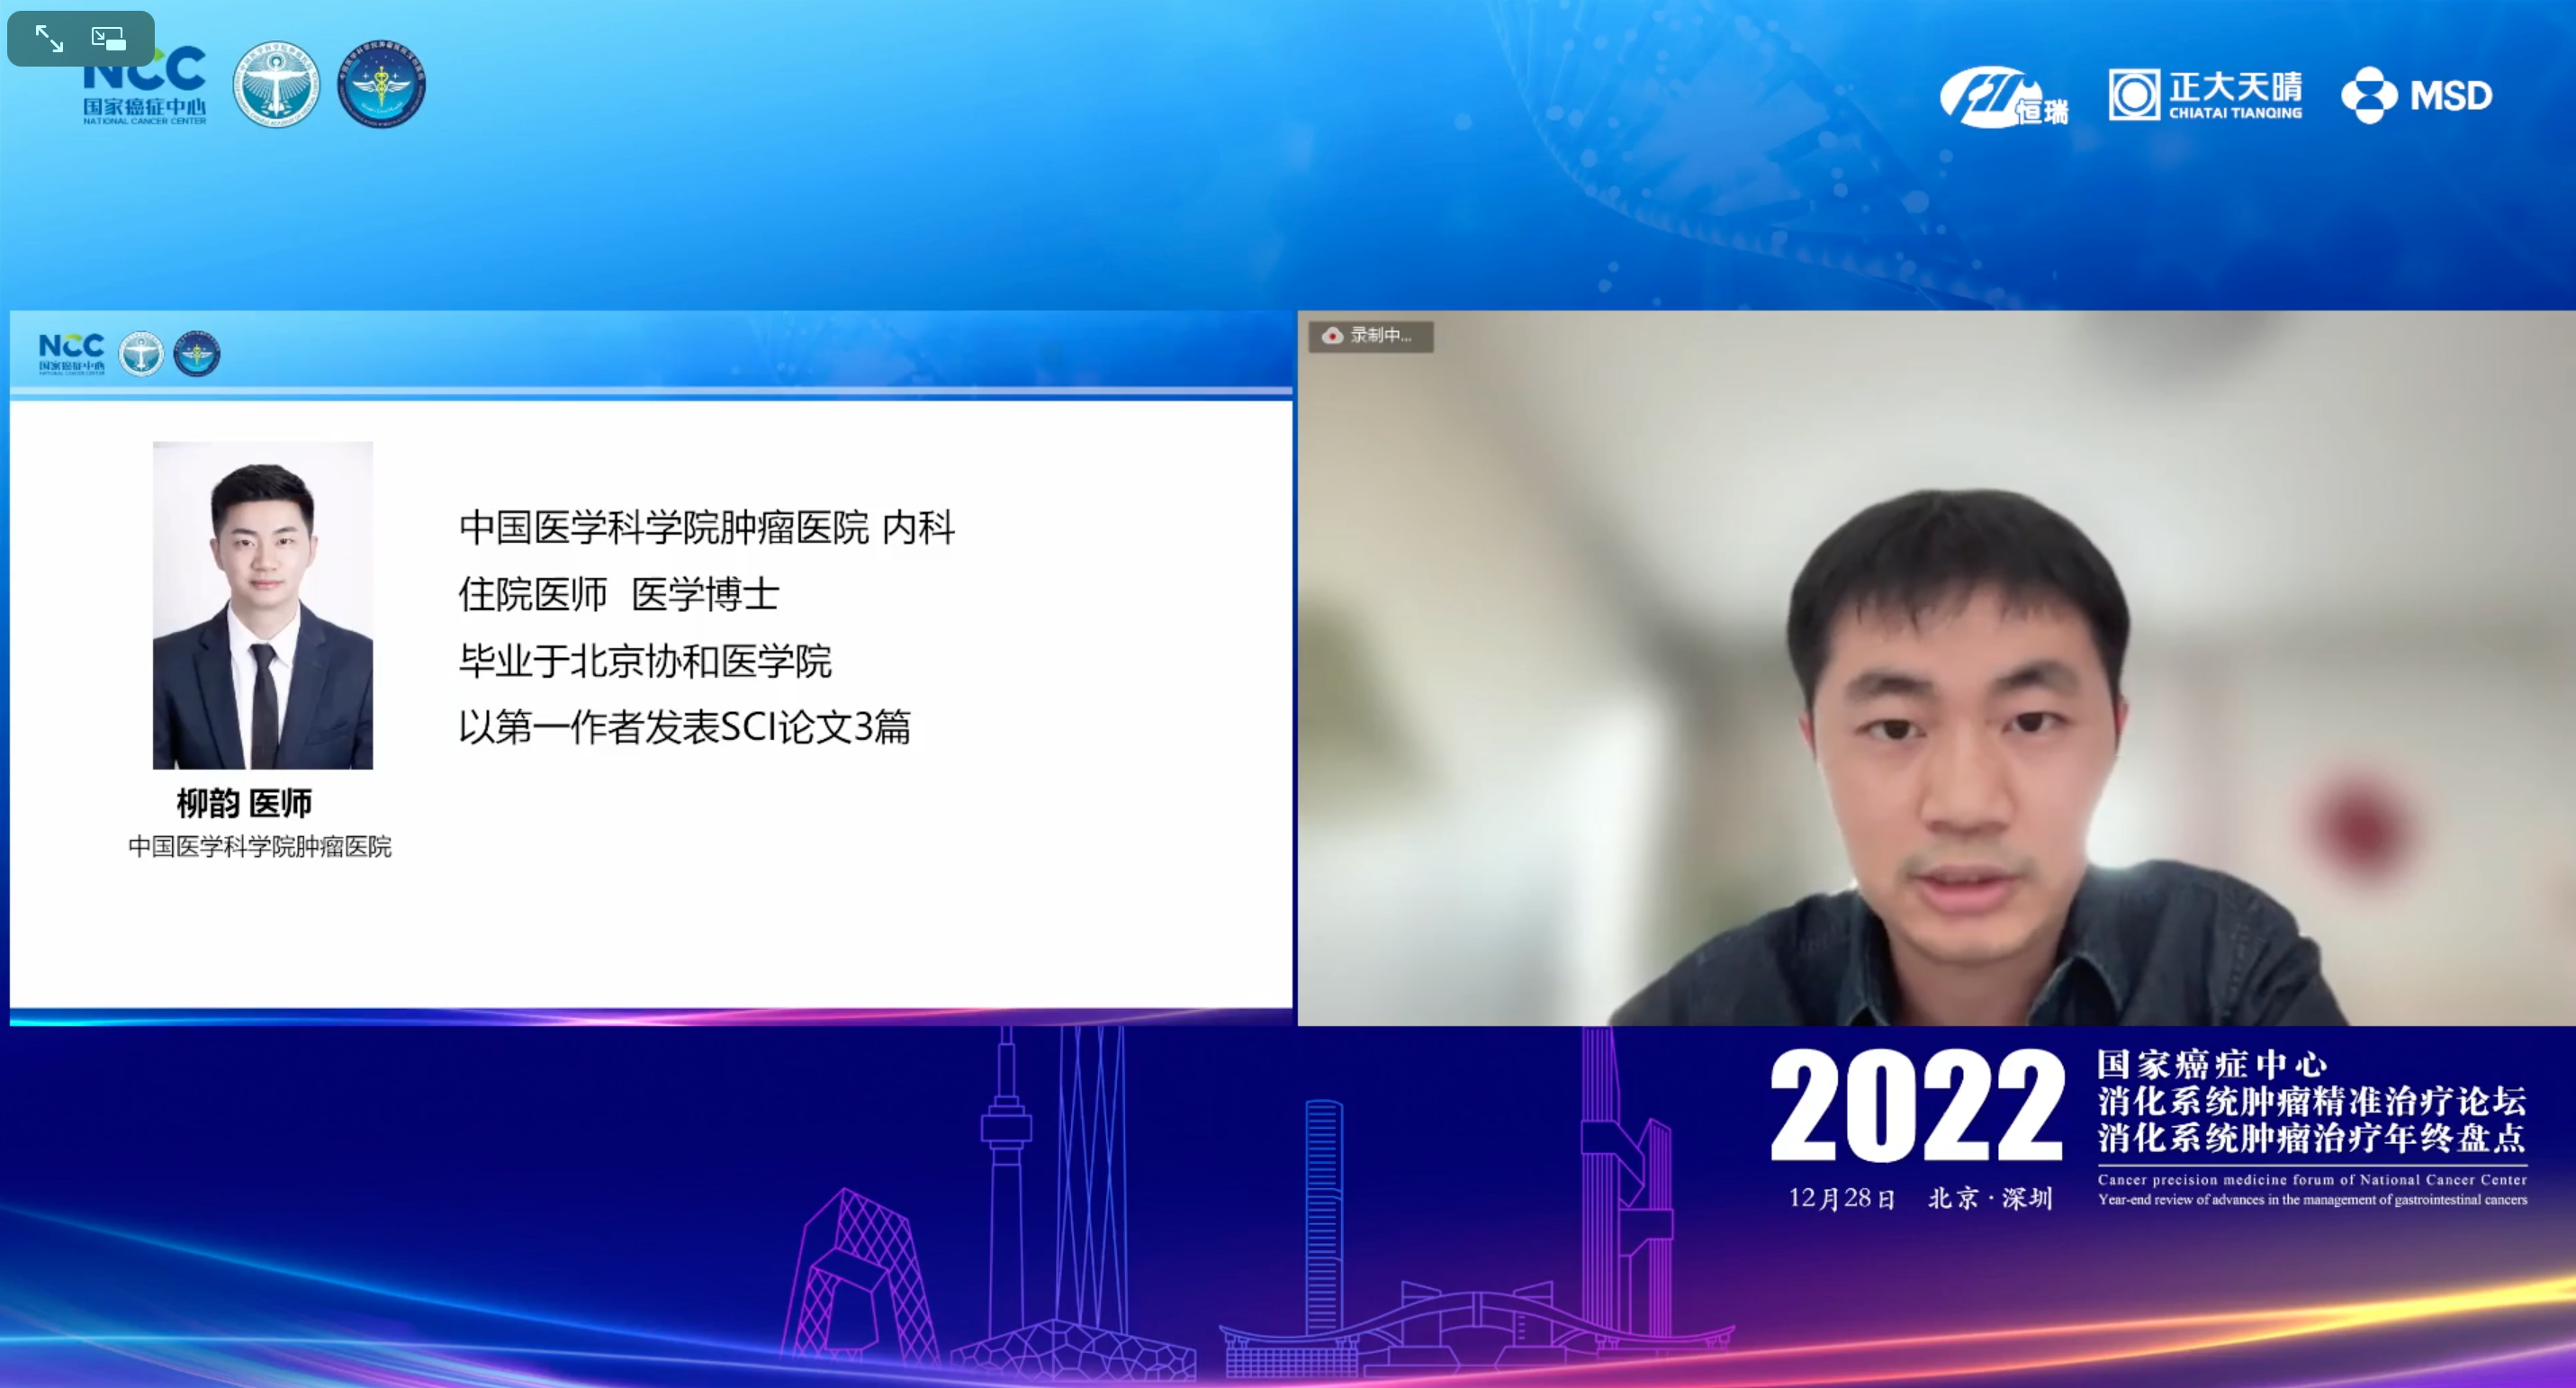This screenshot has width=2576, height=1388.
Task: Click the picture-in-picture mini window icon
Action: [x=109, y=39]
